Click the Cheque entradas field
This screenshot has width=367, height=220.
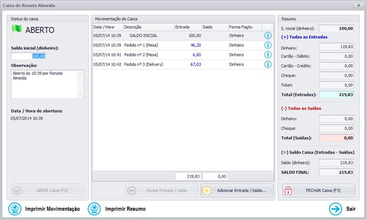point(337,76)
